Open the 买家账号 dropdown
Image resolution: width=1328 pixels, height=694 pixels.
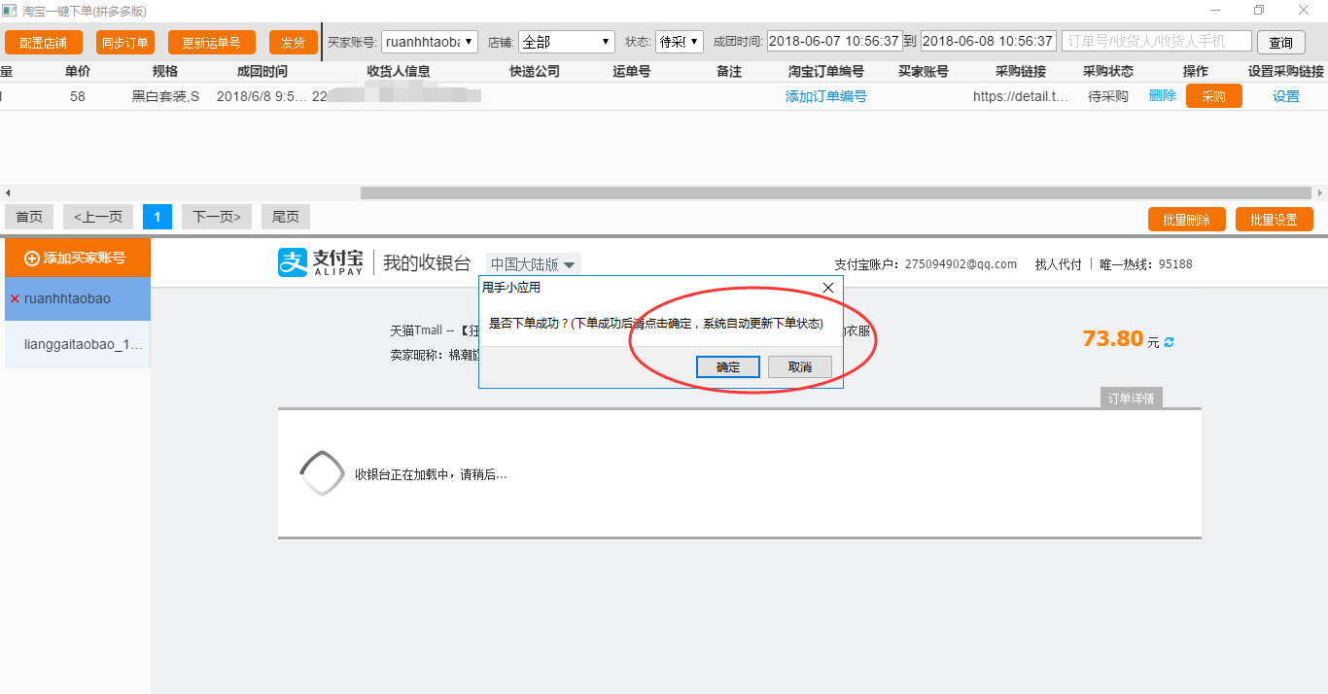point(430,42)
